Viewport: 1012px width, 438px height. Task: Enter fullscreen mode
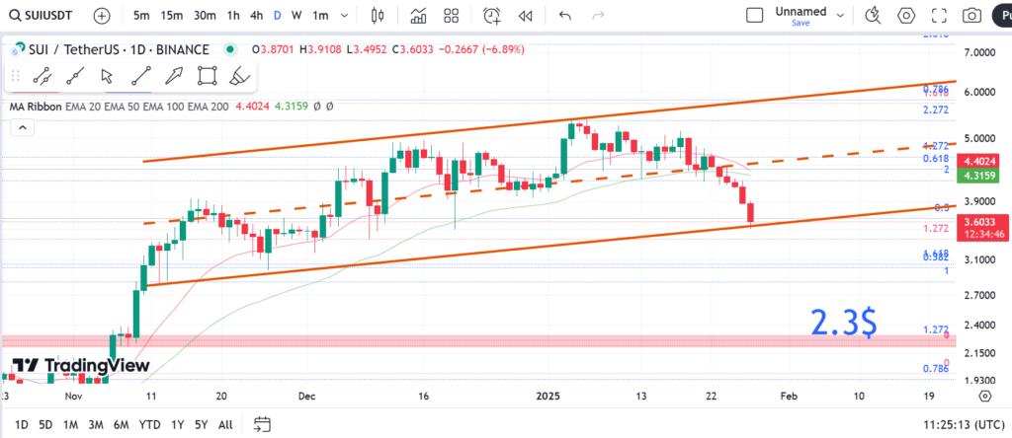point(939,16)
